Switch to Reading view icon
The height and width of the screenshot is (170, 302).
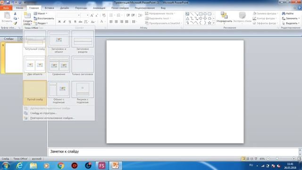pyautogui.click(x=252, y=159)
